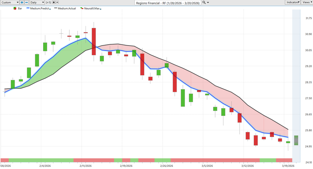Image resolution: width=313 pixels, height=169 pixels.
Task: Click the Bar legend label text
Action: pyautogui.click(x=20, y=9)
